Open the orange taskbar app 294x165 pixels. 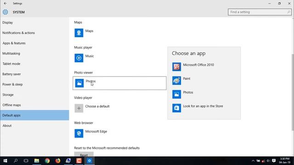(79, 161)
